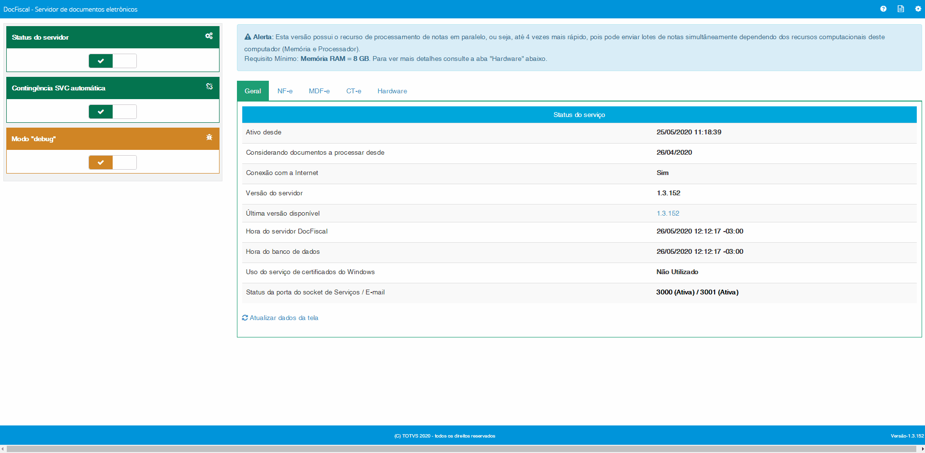Image resolution: width=925 pixels, height=453 pixels.
Task: Toggle the Status do servidor switch
Action: click(113, 61)
